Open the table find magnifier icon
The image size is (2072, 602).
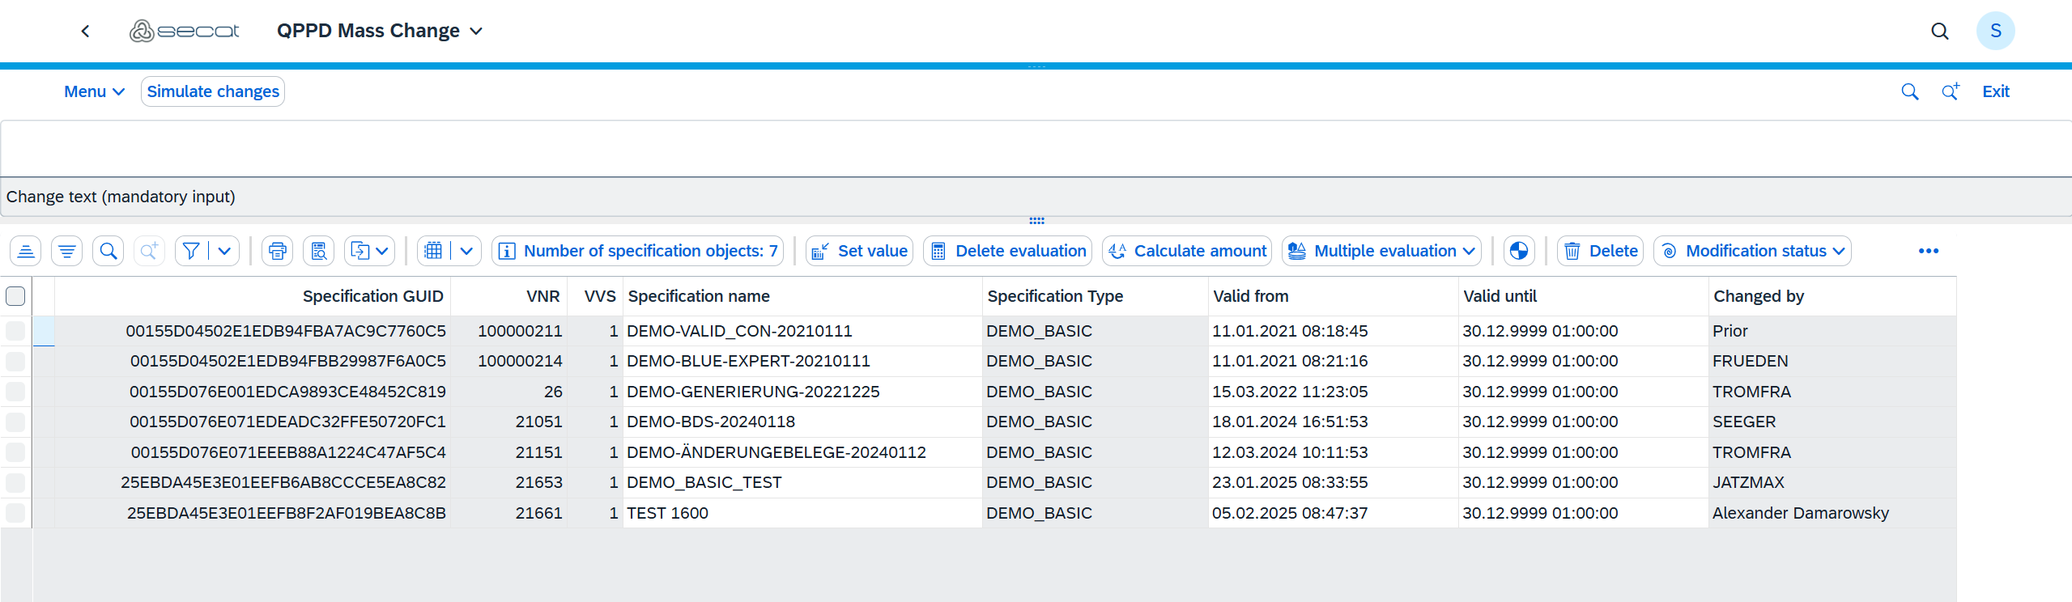(x=108, y=251)
